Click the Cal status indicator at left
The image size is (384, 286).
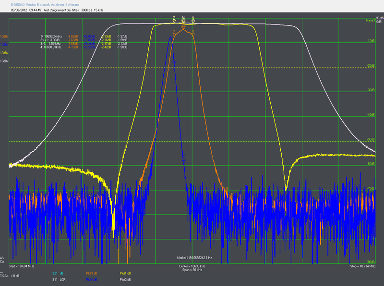click(3, 262)
